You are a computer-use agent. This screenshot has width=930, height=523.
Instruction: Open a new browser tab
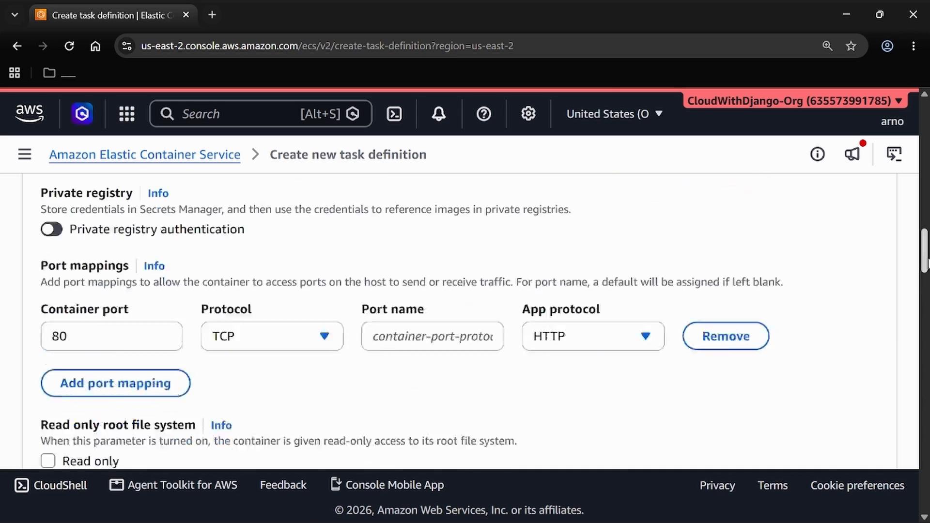pyautogui.click(x=212, y=15)
